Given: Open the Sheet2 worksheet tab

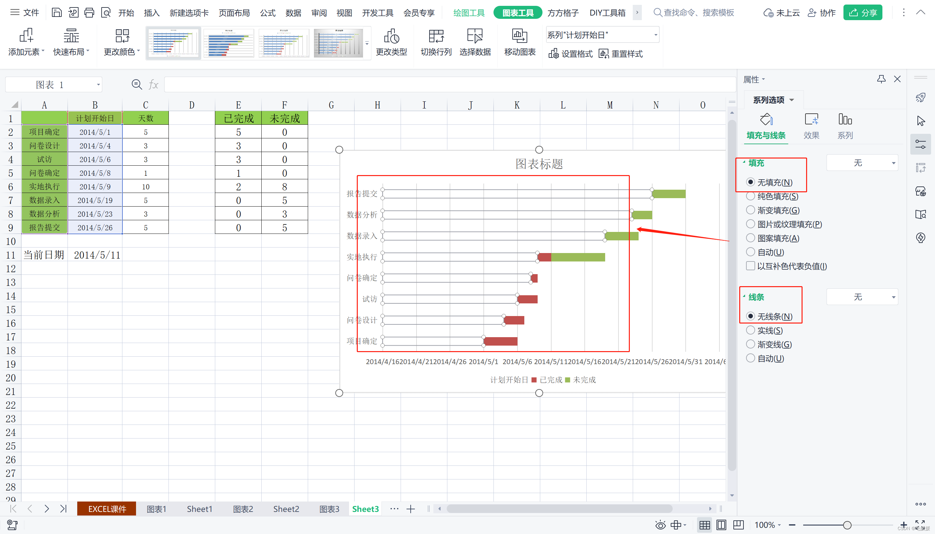Looking at the screenshot, I should (286, 509).
